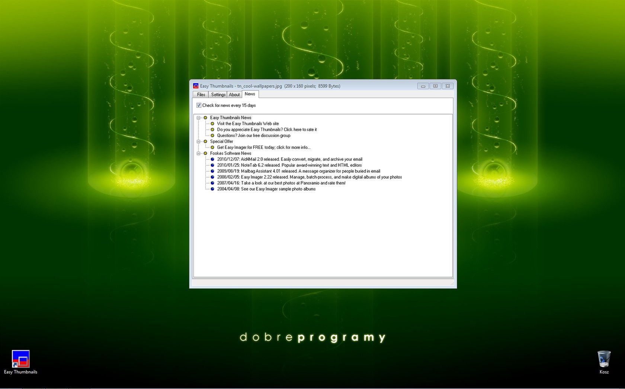Screen dimensions: 625x389
Task: Close the Easy Thumbnails window
Action: (448, 86)
